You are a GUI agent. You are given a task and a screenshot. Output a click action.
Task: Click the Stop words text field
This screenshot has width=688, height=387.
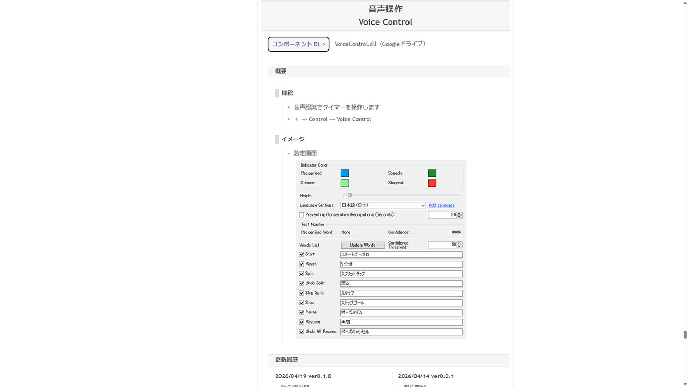[401, 303]
